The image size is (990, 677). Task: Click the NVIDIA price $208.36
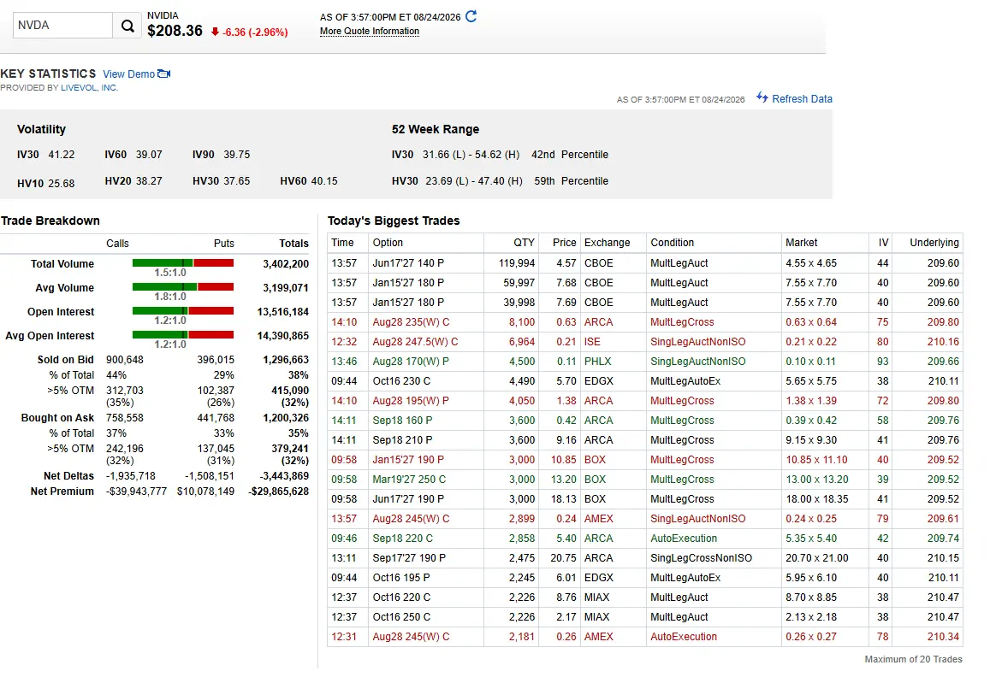pyautogui.click(x=175, y=31)
